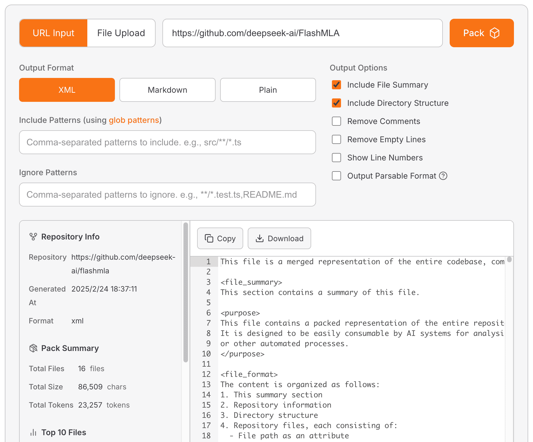Click the download arrow icon
Image resolution: width=533 pixels, height=442 pixels.
tap(259, 238)
